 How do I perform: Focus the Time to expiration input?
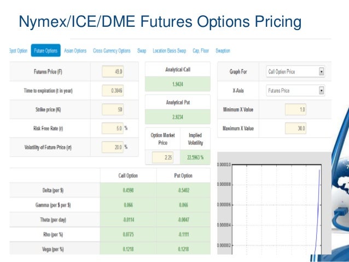pos(114,90)
